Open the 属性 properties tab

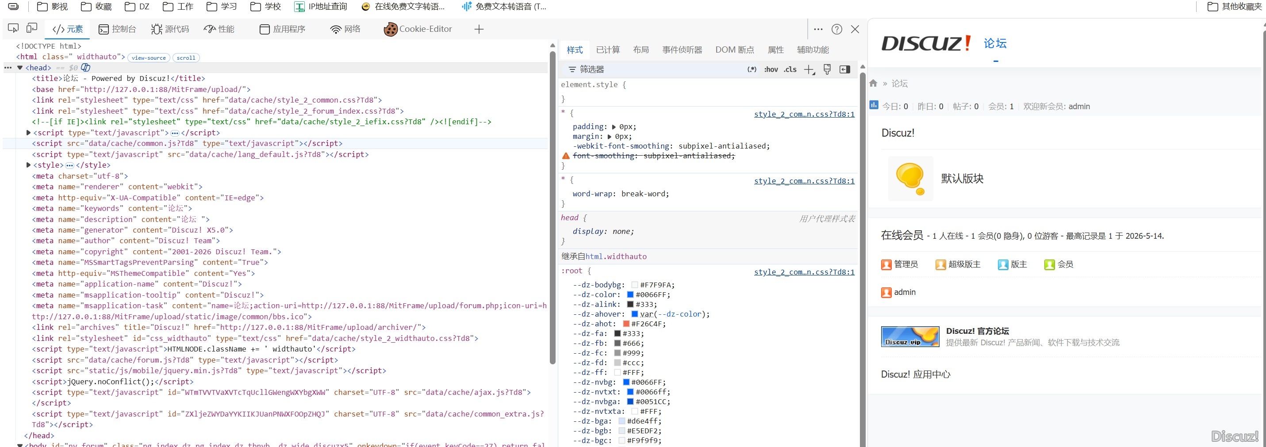point(775,50)
